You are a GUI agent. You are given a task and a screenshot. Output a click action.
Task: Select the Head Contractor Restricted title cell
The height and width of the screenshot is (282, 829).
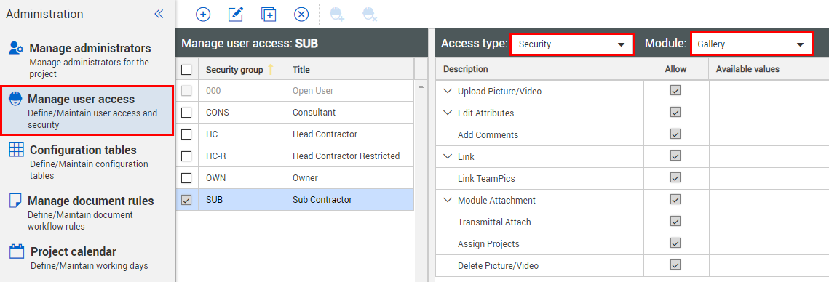(349, 156)
